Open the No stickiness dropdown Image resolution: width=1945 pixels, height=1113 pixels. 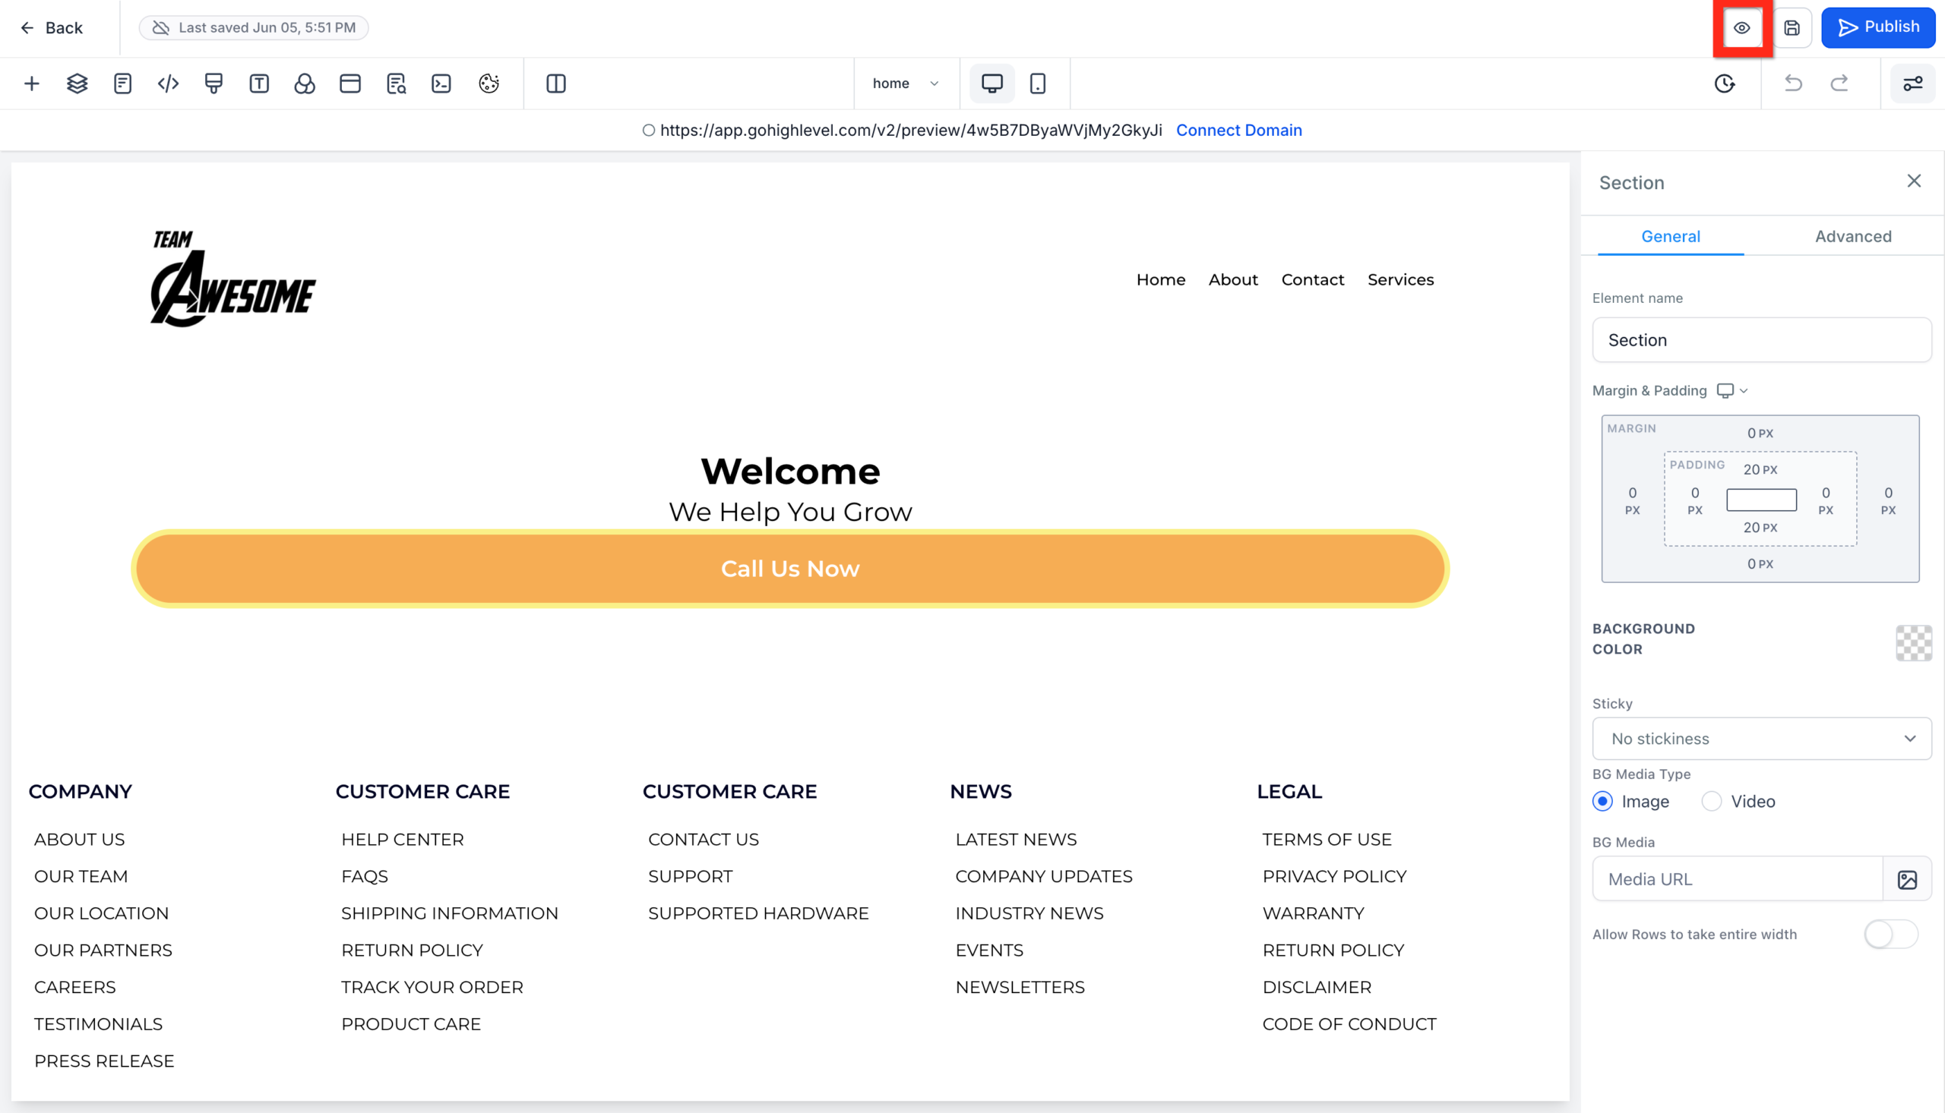1760,739
